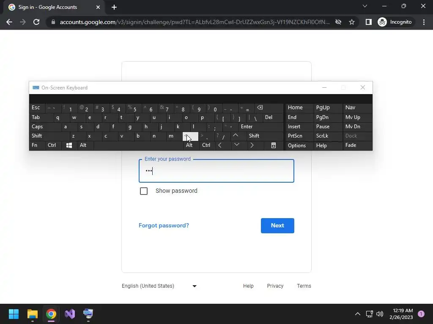433x324 pixels.
Task: Click the third-party cookies blocked eye icon
Action: tap(338, 22)
